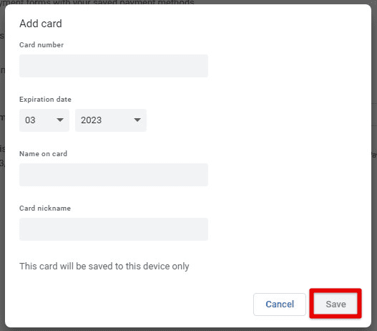Focus the Card nickname input field
The image size is (377, 331).
[114, 229]
